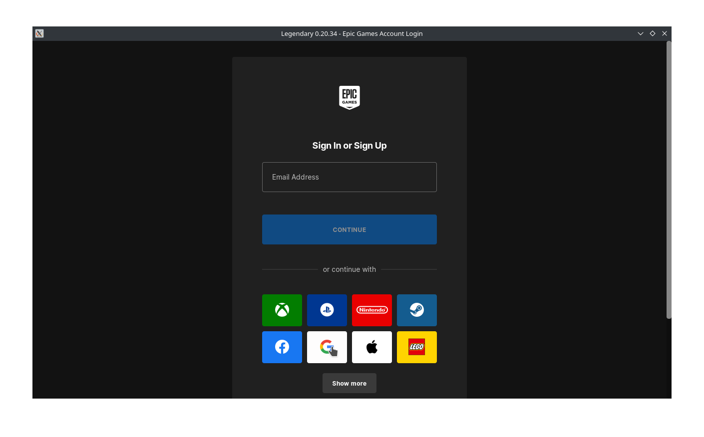Click the 'Sign In or Sign Up' heading
704x437 pixels.
[350, 146]
